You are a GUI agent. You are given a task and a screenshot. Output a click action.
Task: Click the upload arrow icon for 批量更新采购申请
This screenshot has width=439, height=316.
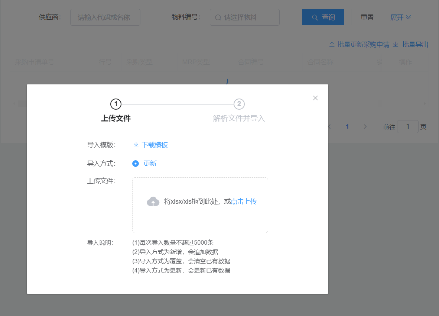(332, 45)
